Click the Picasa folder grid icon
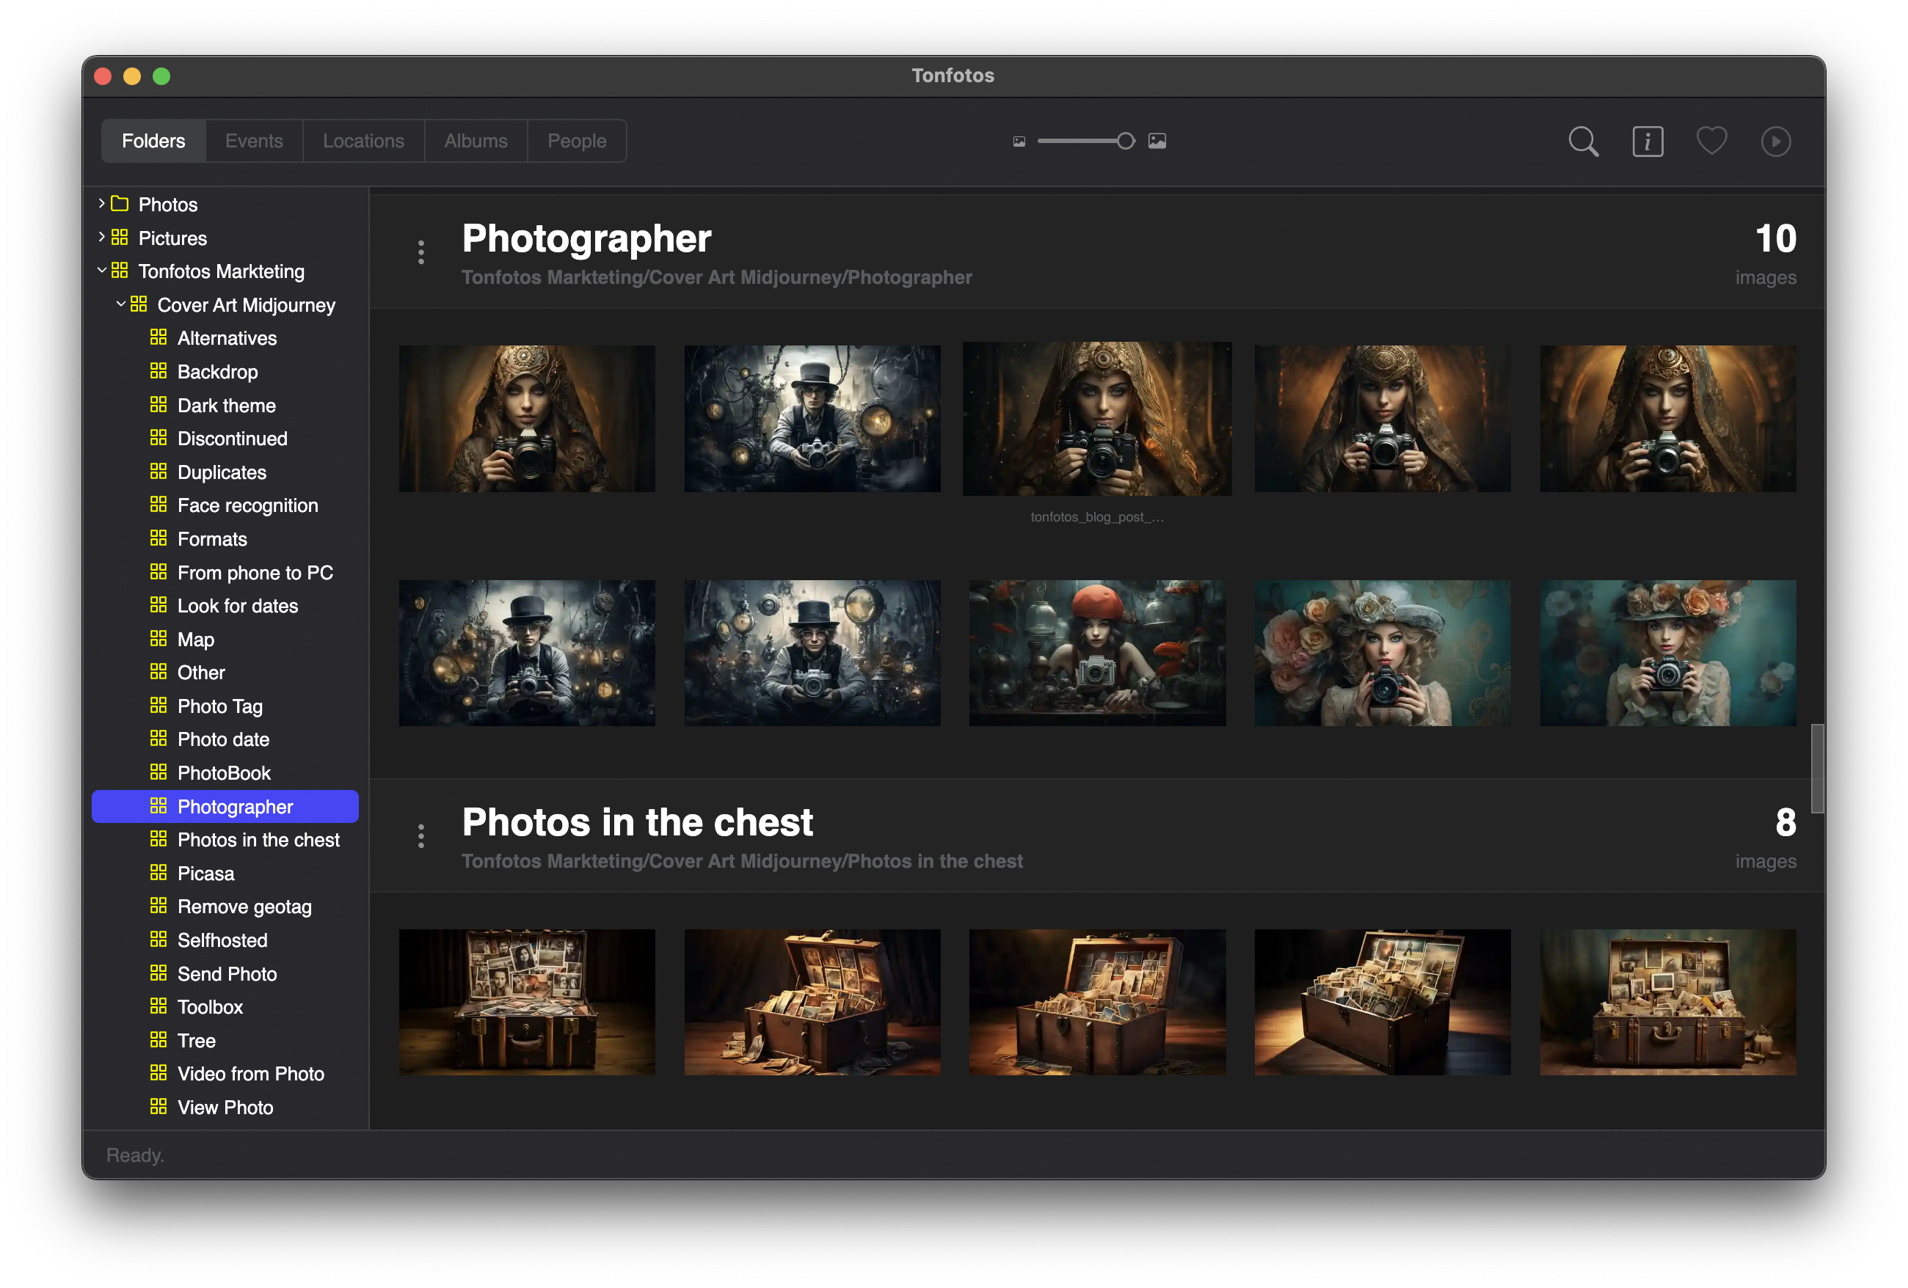1908x1288 pixels. pyautogui.click(x=159, y=872)
